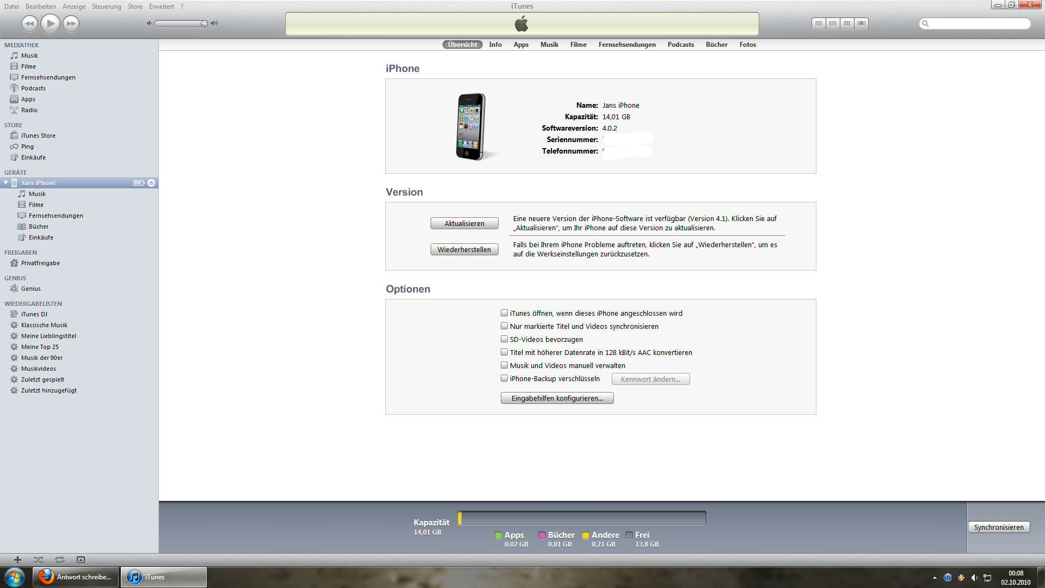Open Ping in sidebar
Viewport: 1045px width, 588px height.
click(x=27, y=146)
